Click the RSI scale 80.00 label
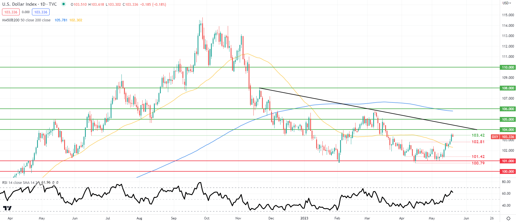Screen dimensions: 516x222 [x=506, y=182]
